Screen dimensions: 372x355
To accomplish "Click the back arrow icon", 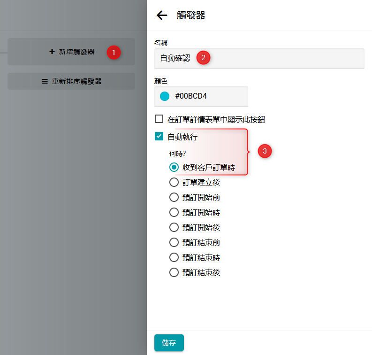I will pyautogui.click(x=162, y=15).
